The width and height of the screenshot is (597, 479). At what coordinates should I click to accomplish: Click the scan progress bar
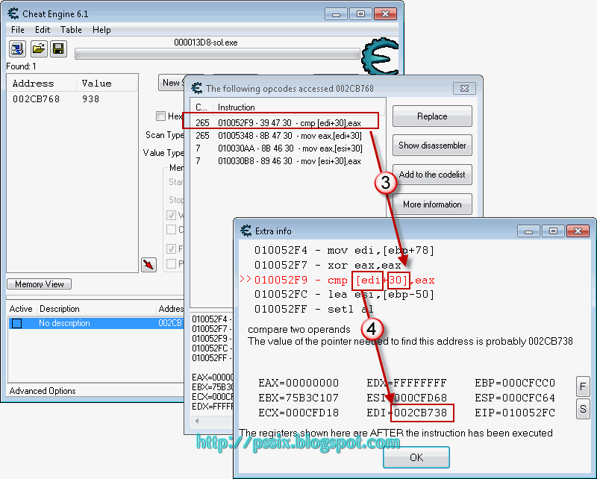(x=217, y=54)
